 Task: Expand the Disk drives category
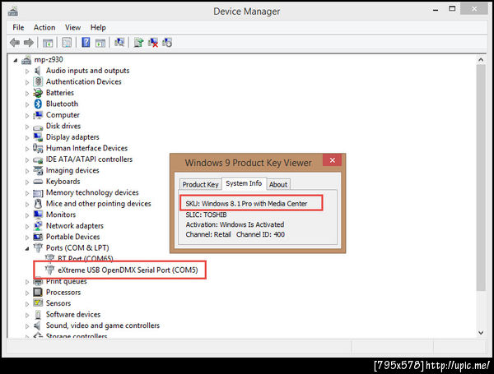pyautogui.click(x=27, y=127)
